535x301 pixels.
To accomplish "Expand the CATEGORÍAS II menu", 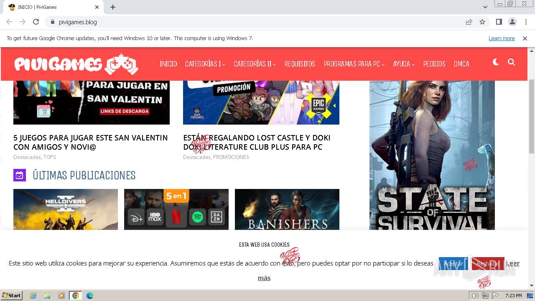I will 255,64.
